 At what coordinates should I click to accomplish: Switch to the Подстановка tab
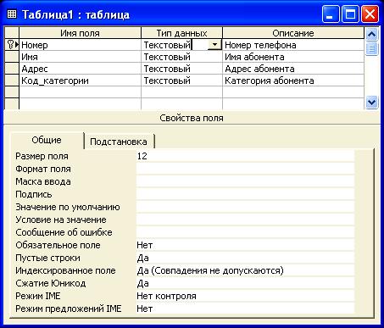point(119,142)
